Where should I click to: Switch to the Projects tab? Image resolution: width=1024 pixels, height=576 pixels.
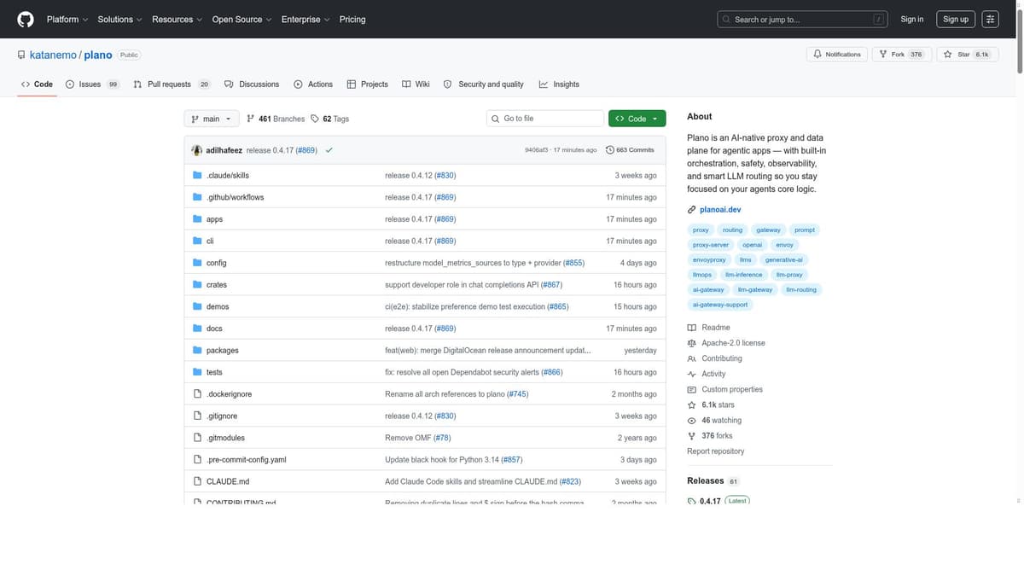click(x=368, y=84)
